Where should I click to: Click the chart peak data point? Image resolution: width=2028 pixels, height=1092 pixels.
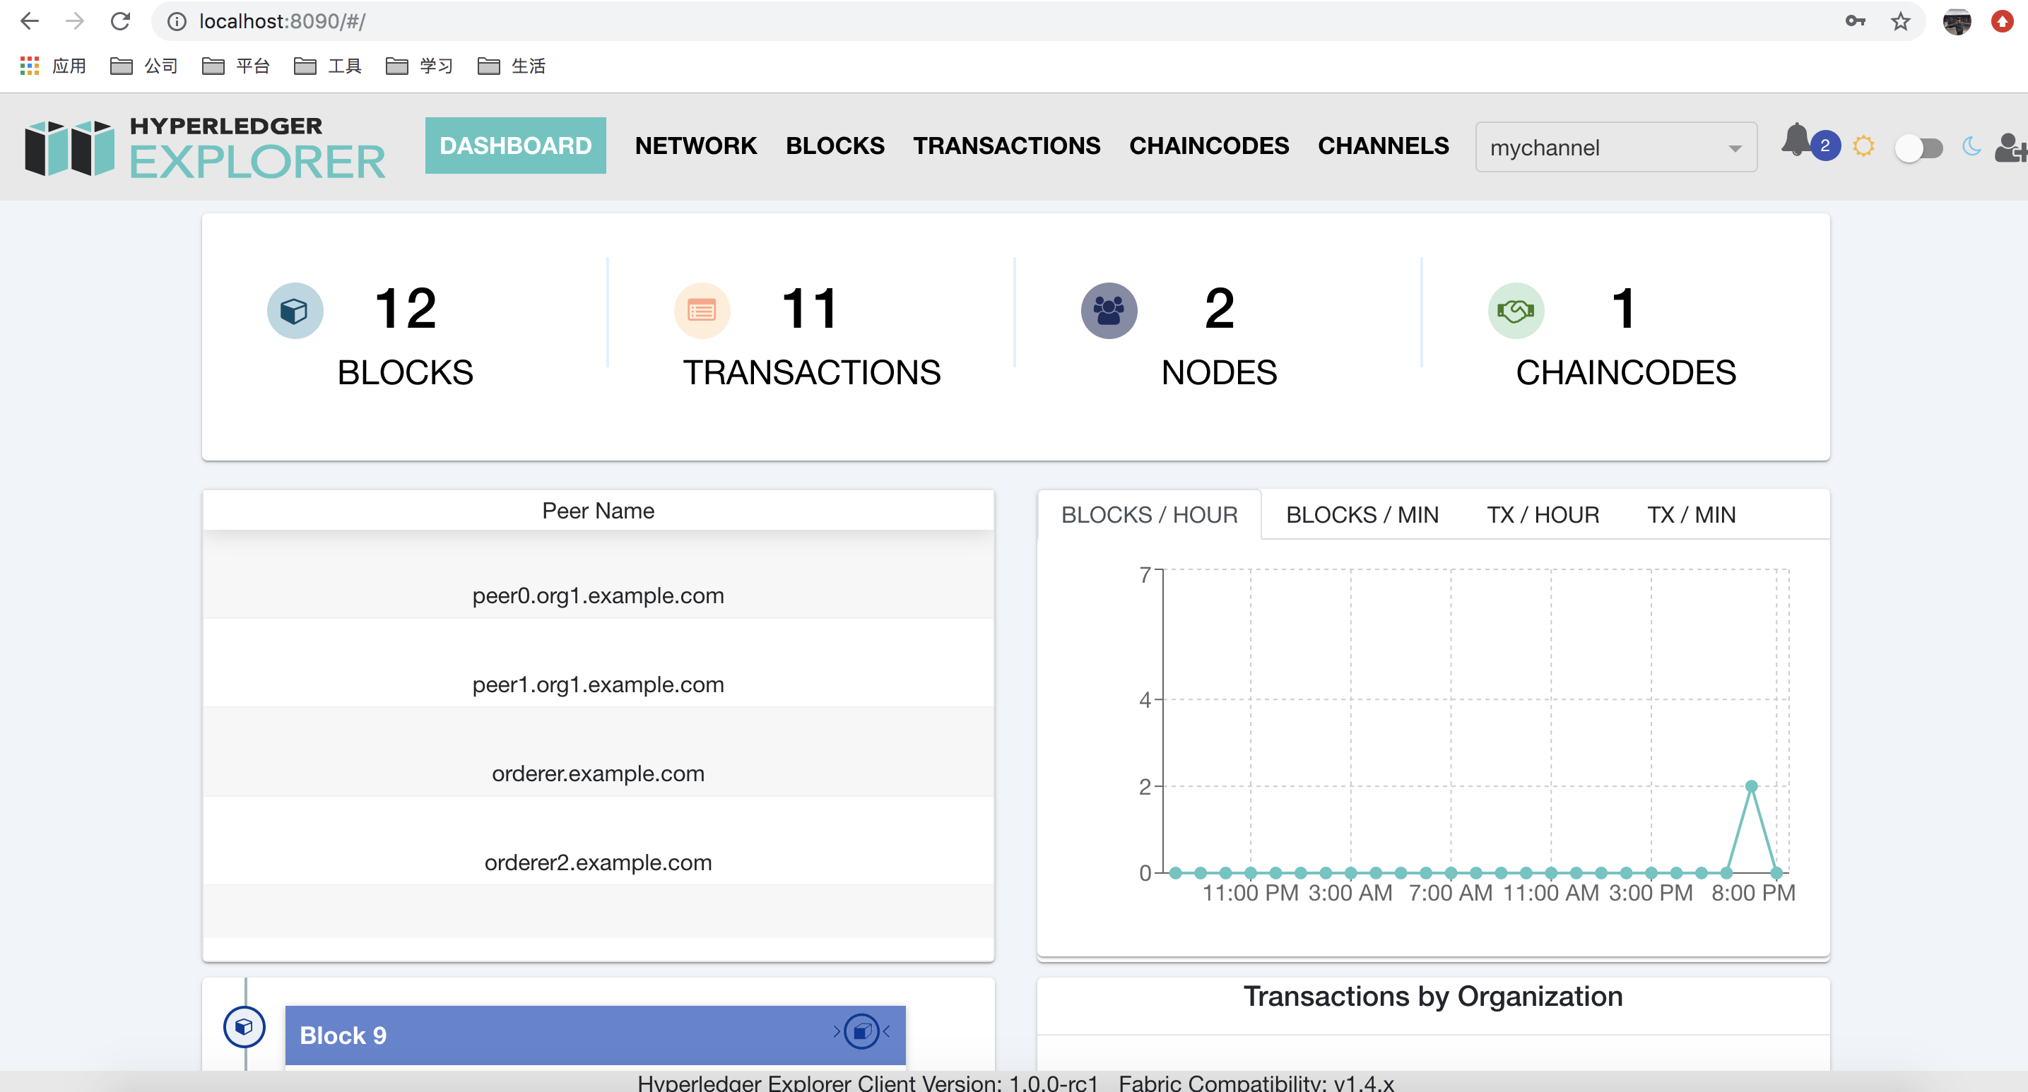1751,786
